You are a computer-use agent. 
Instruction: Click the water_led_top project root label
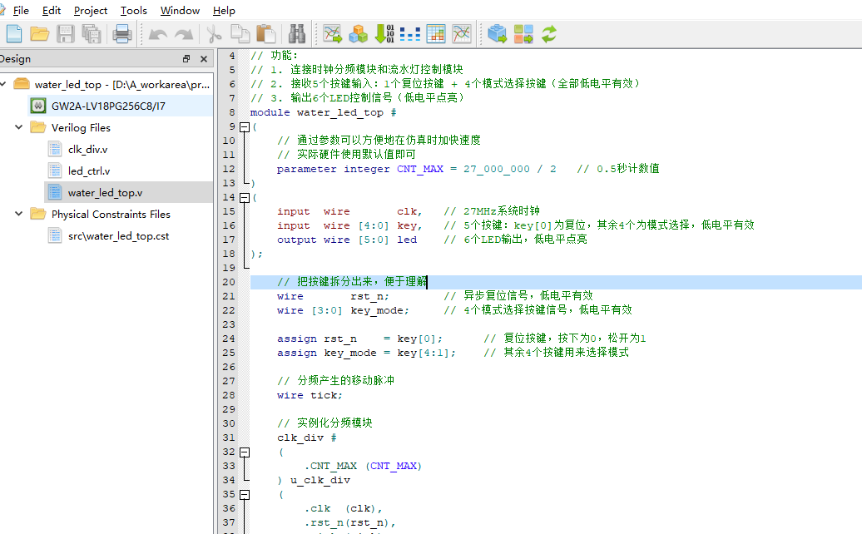(x=122, y=85)
